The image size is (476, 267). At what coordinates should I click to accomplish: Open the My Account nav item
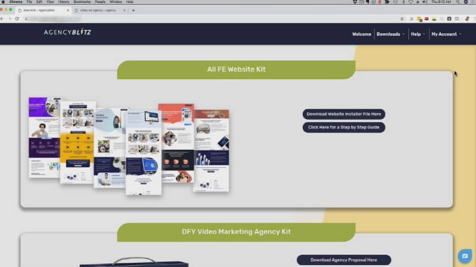(444, 34)
